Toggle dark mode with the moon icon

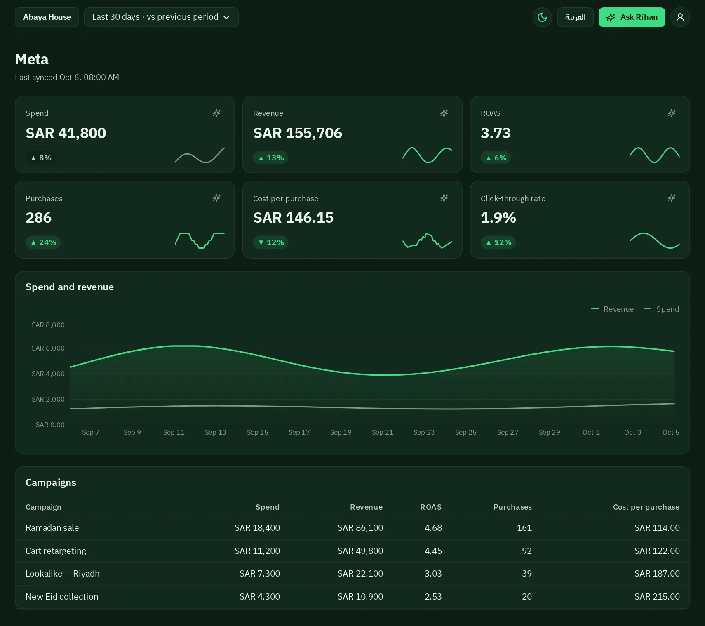[542, 17]
